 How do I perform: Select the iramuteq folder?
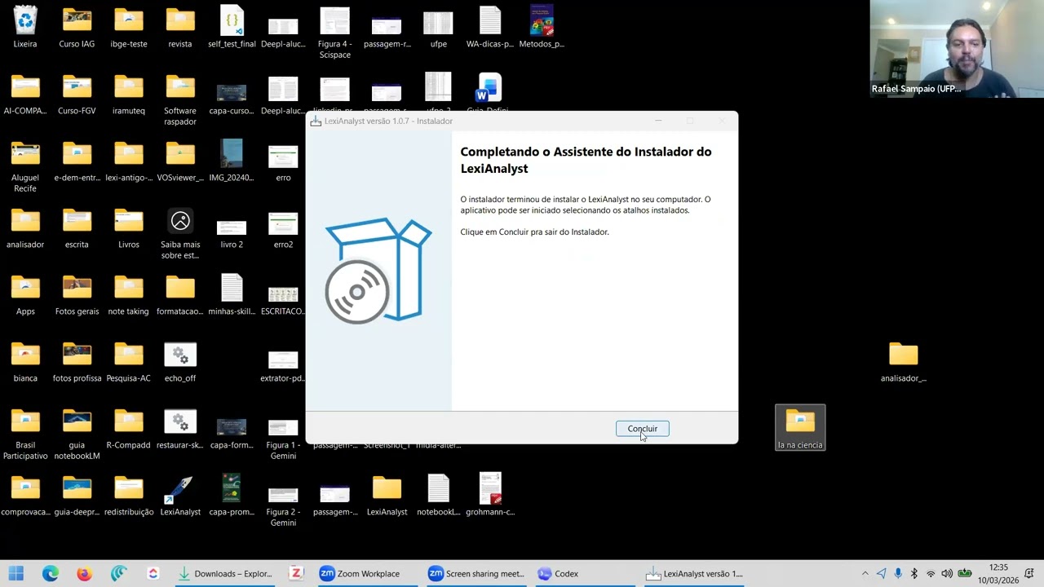[128, 94]
